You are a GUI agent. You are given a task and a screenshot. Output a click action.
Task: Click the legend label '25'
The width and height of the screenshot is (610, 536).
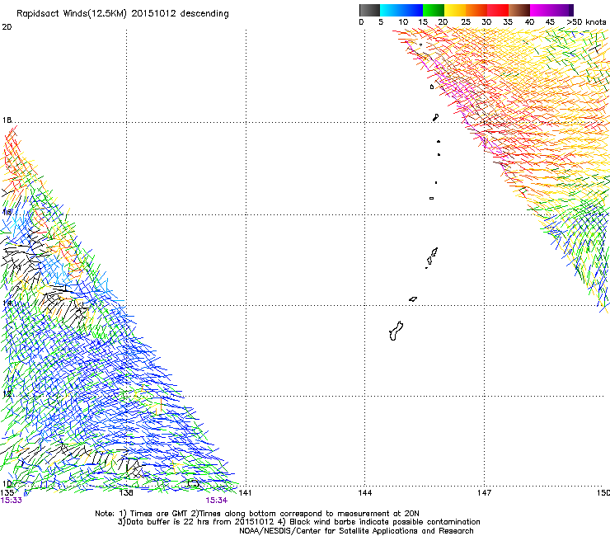466,22
